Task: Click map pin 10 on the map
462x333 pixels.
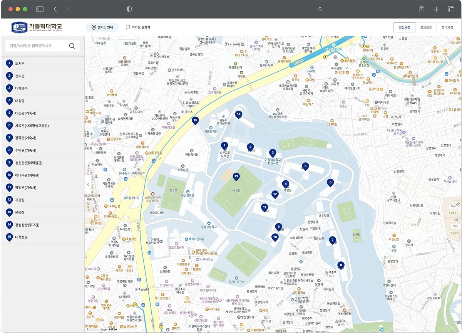Action: point(275,237)
